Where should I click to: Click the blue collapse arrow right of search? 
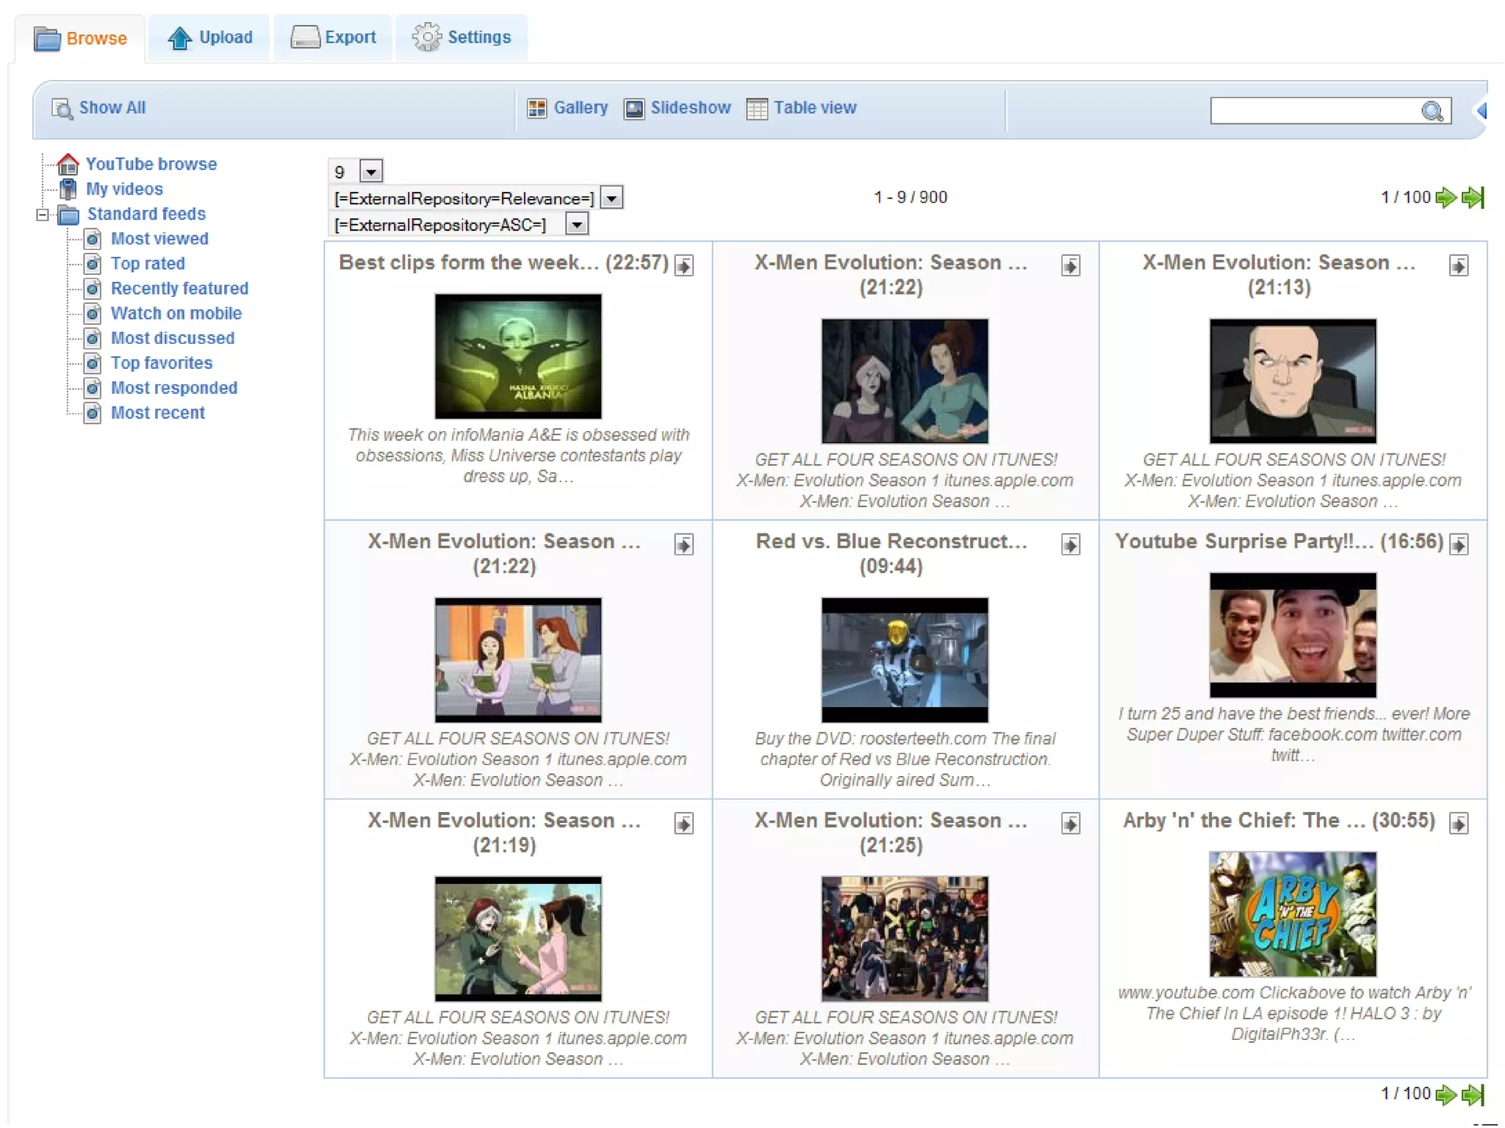point(1482,110)
